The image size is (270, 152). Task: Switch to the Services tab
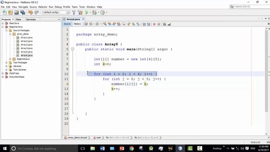31,19
